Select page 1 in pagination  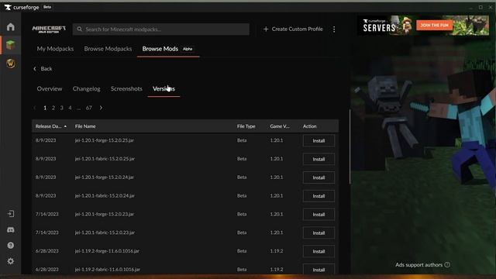pos(45,108)
